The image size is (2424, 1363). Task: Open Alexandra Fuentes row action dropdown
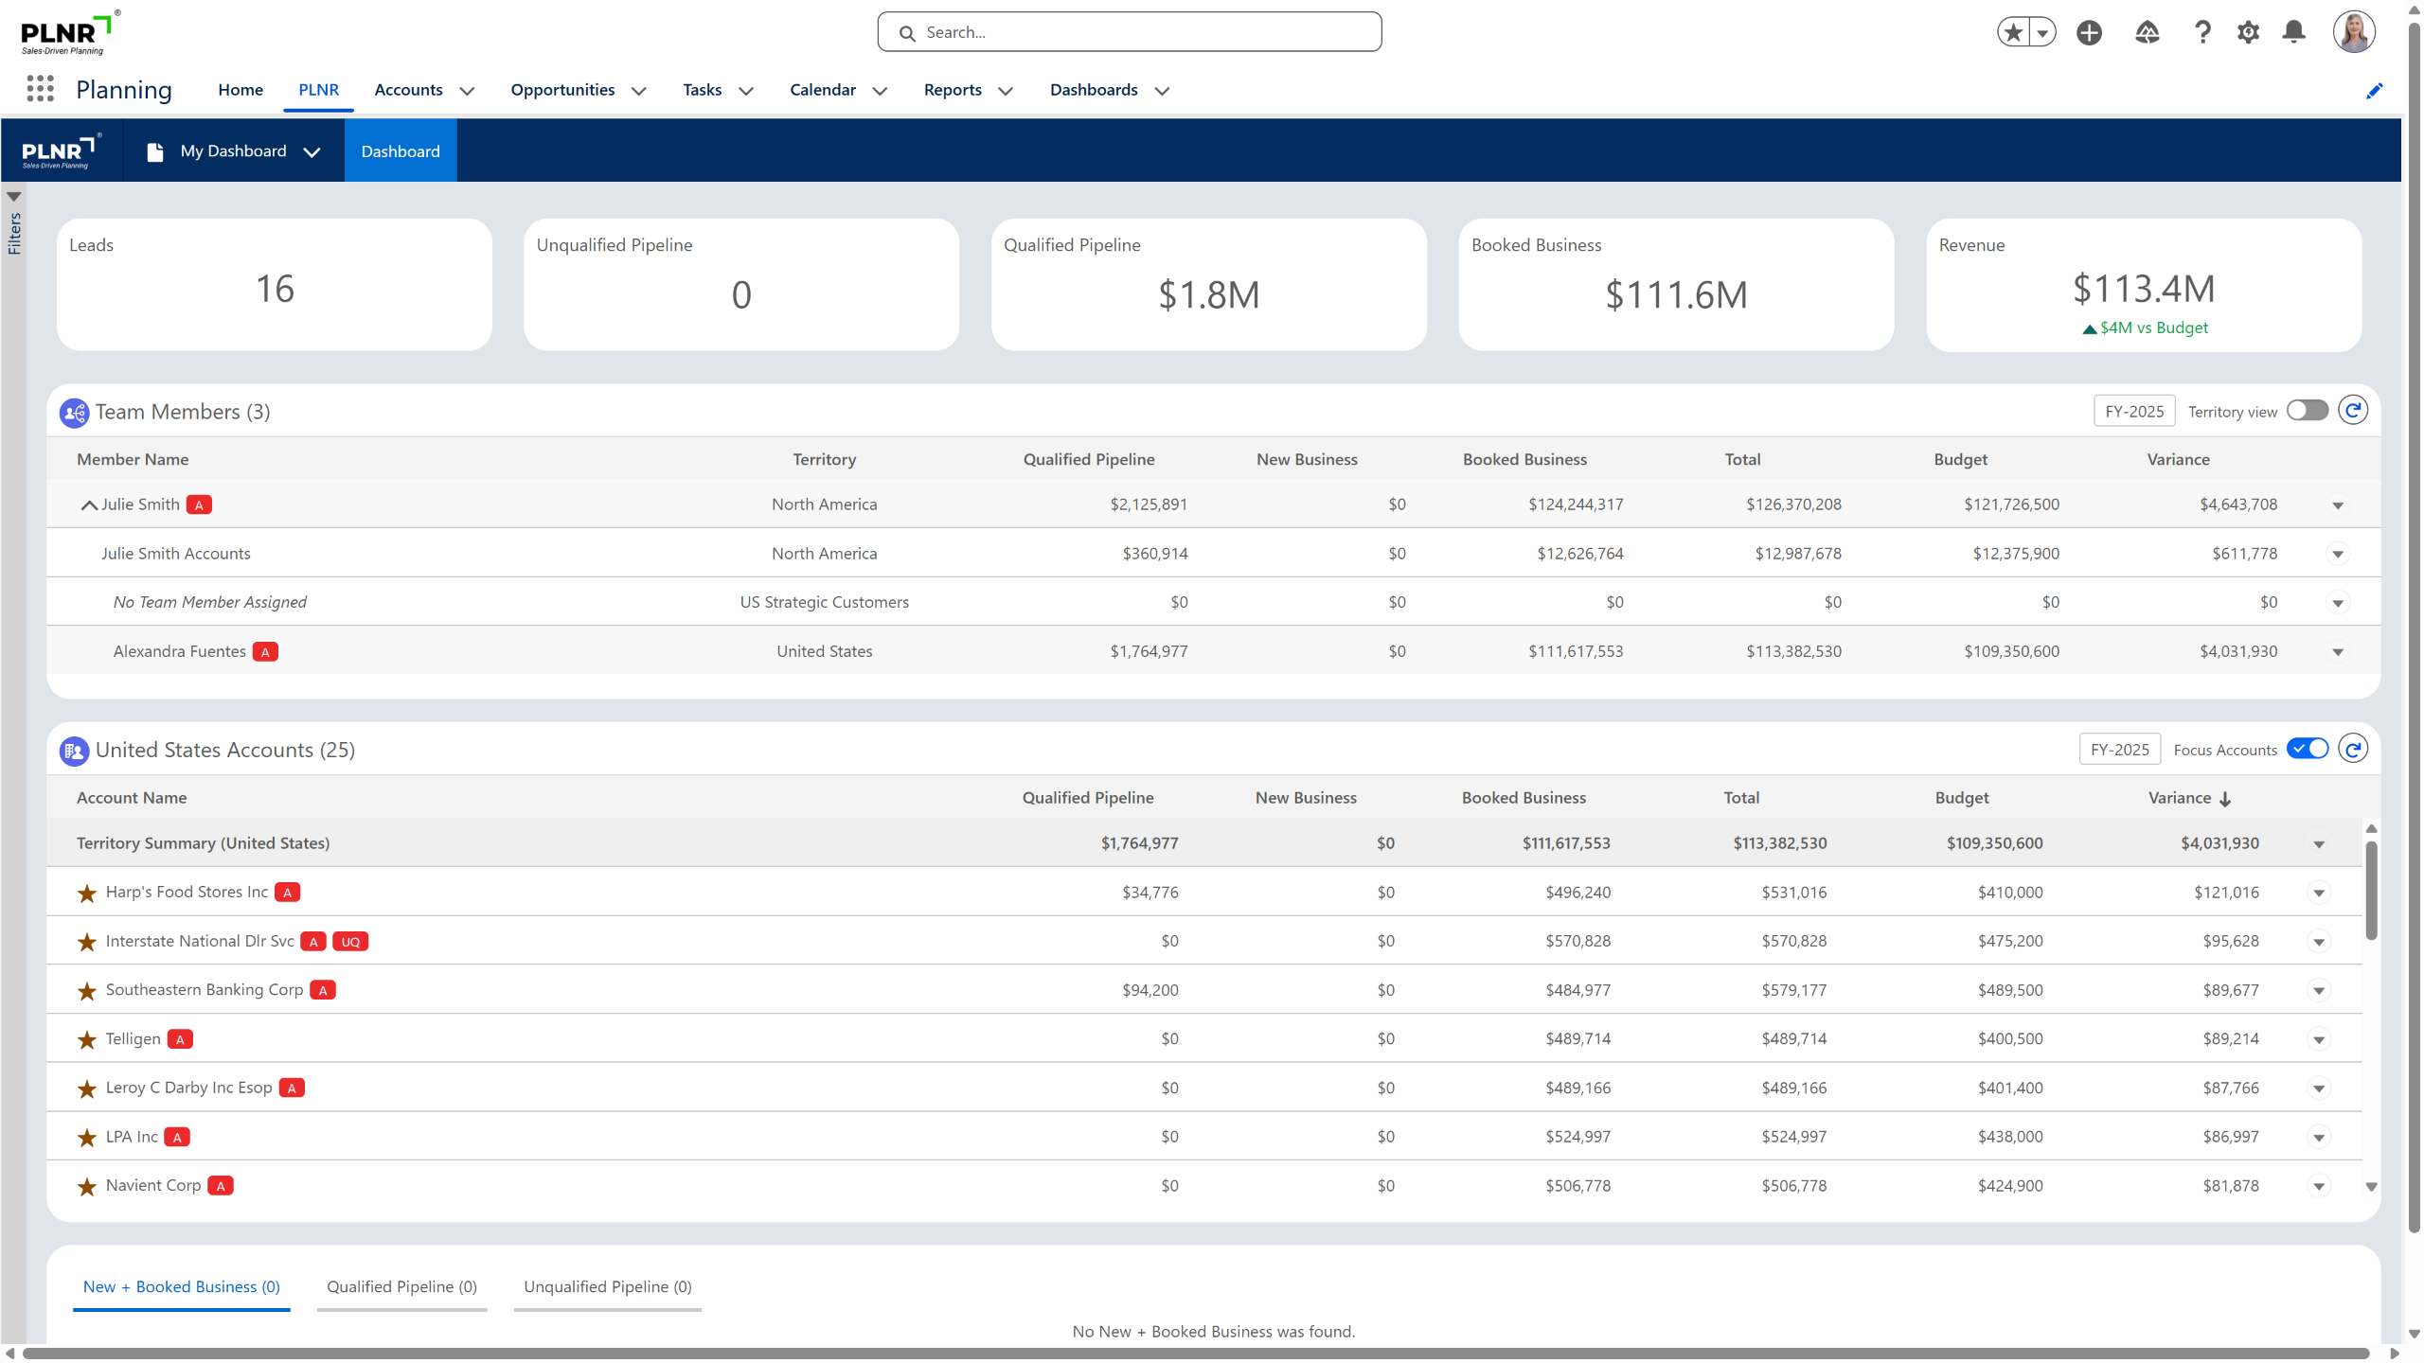(x=2338, y=652)
